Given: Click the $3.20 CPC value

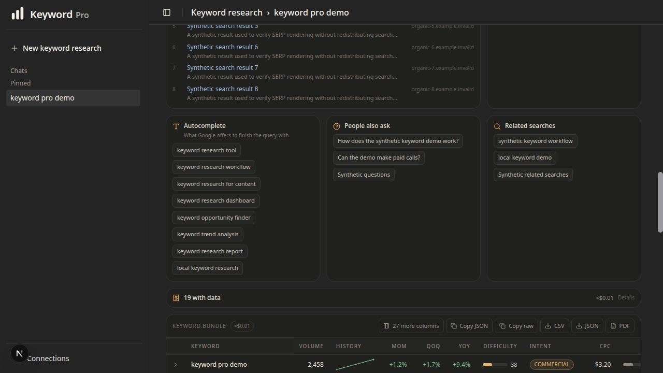Looking at the screenshot, I should [x=602, y=365].
